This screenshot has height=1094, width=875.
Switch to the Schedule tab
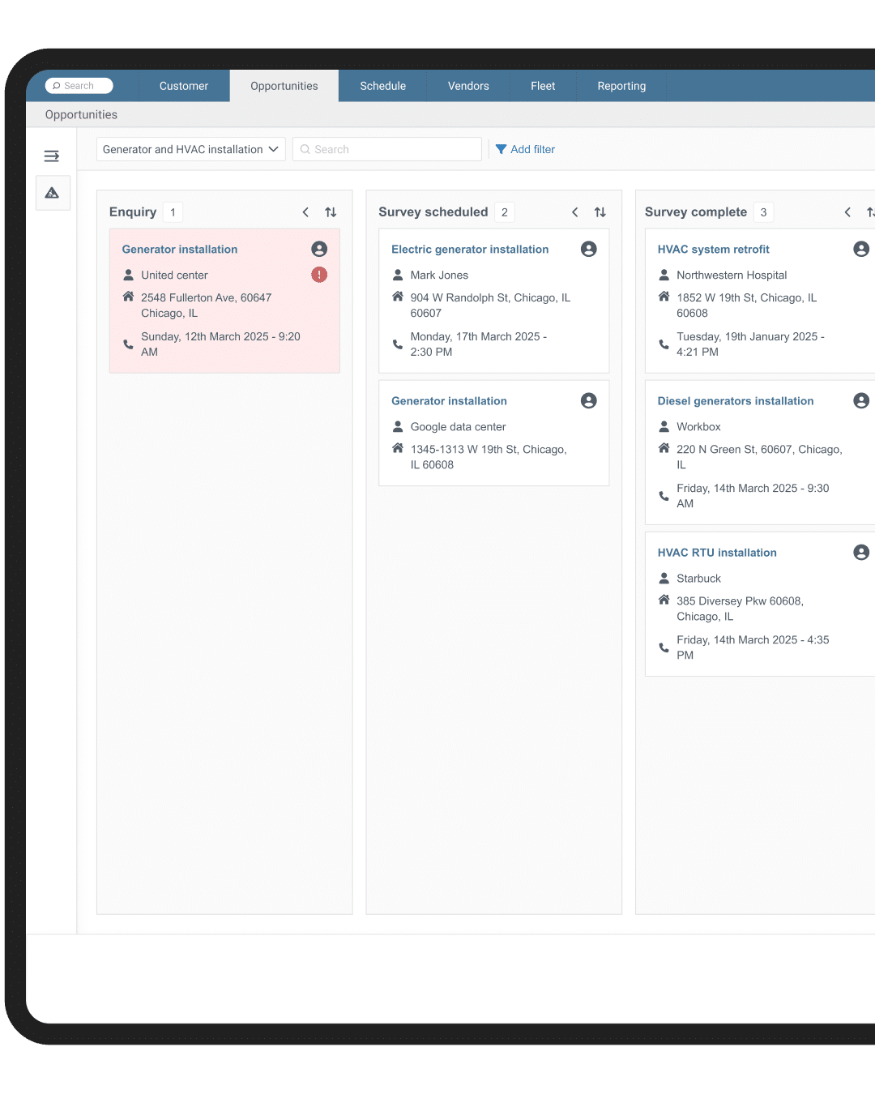[382, 85]
